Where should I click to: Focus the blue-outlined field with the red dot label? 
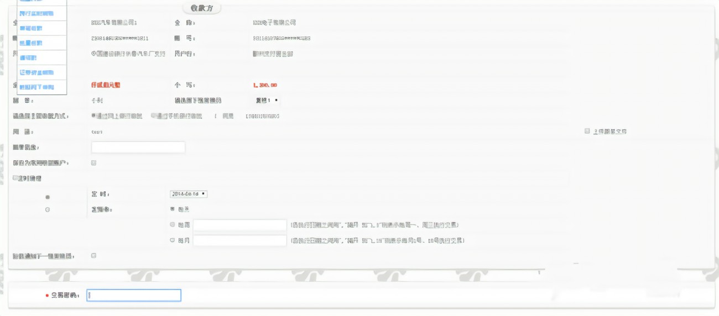pos(134,296)
